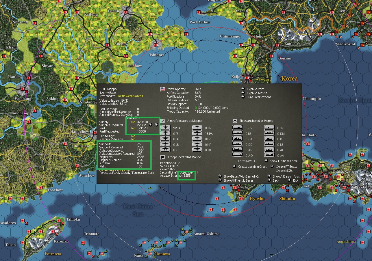Click Show TFs based here
372x261 pixels.
(x=284, y=161)
